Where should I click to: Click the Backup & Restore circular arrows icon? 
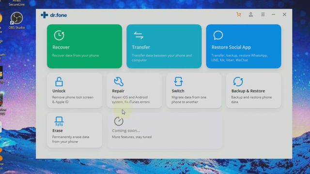click(238, 82)
